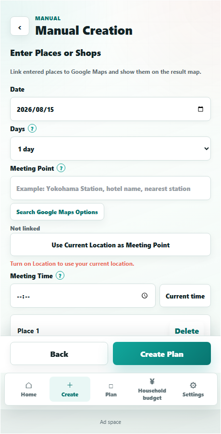
Task: Delete Place 1 entry
Action: (x=187, y=331)
